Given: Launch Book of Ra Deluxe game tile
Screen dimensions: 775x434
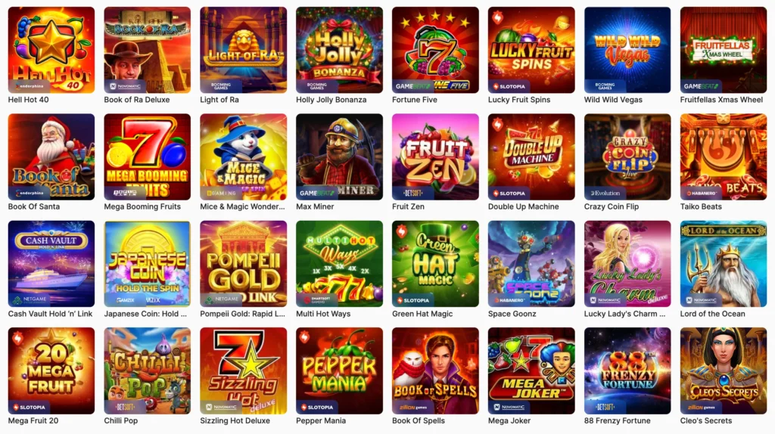Looking at the screenshot, I should (x=148, y=50).
